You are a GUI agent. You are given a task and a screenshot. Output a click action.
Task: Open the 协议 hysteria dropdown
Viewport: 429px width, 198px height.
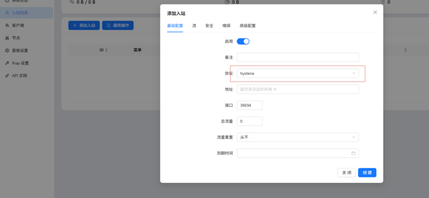click(298, 73)
